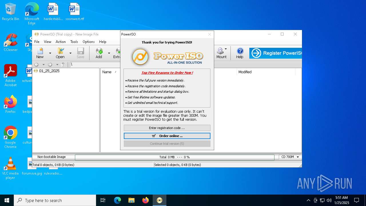This screenshot has width=366, height=206.
Task: Select the Google Chrome desktop icon
Action: pos(11,137)
